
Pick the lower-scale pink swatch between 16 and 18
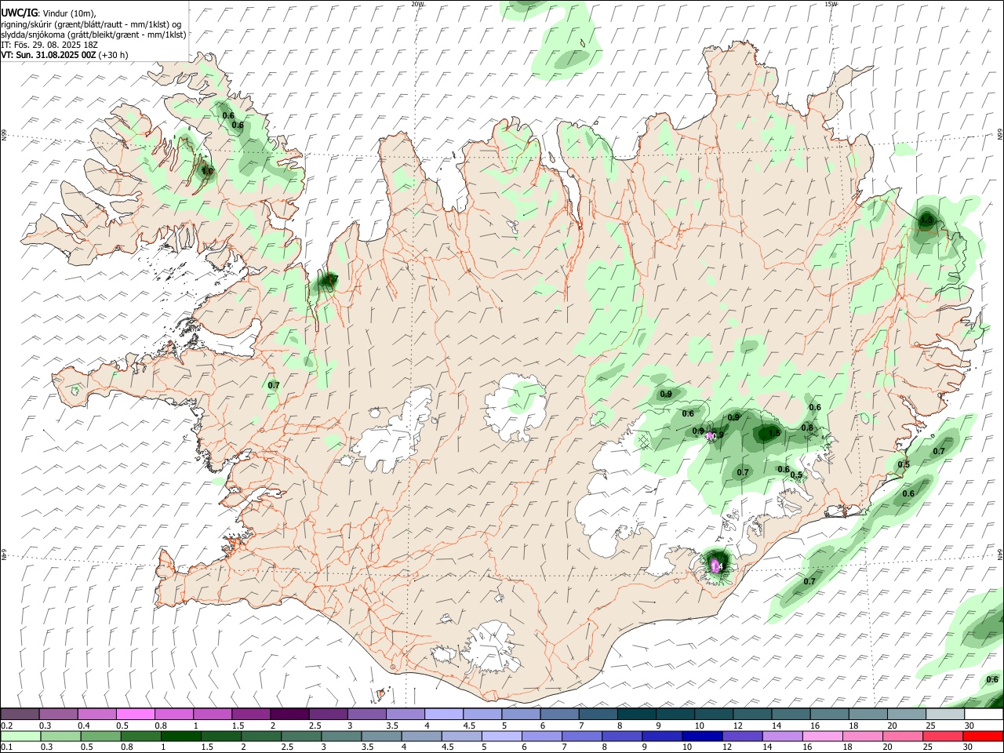pos(821,736)
